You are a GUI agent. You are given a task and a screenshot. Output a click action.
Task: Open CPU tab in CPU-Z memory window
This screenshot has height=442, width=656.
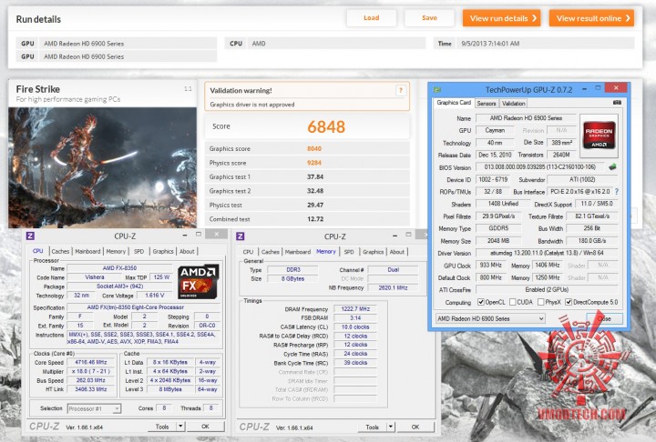pos(248,252)
